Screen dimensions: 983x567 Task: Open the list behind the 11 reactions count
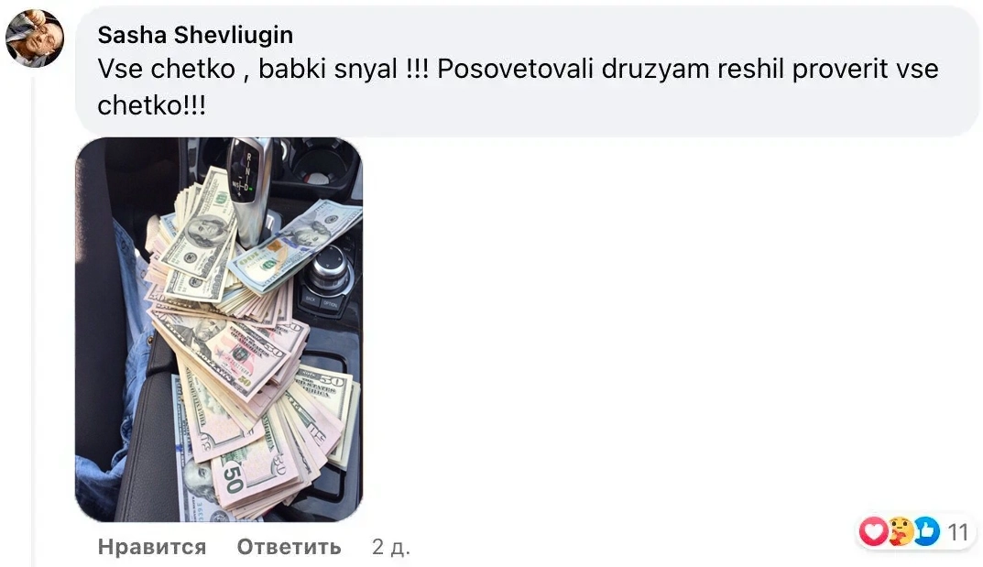[x=958, y=532]
